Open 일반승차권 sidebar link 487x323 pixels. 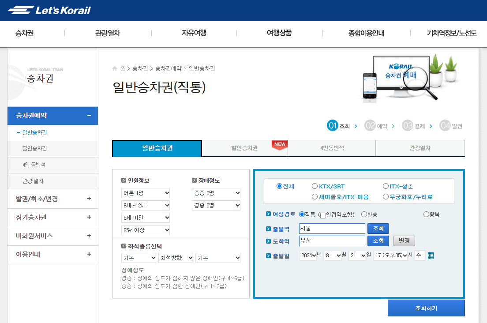(34, 133)
